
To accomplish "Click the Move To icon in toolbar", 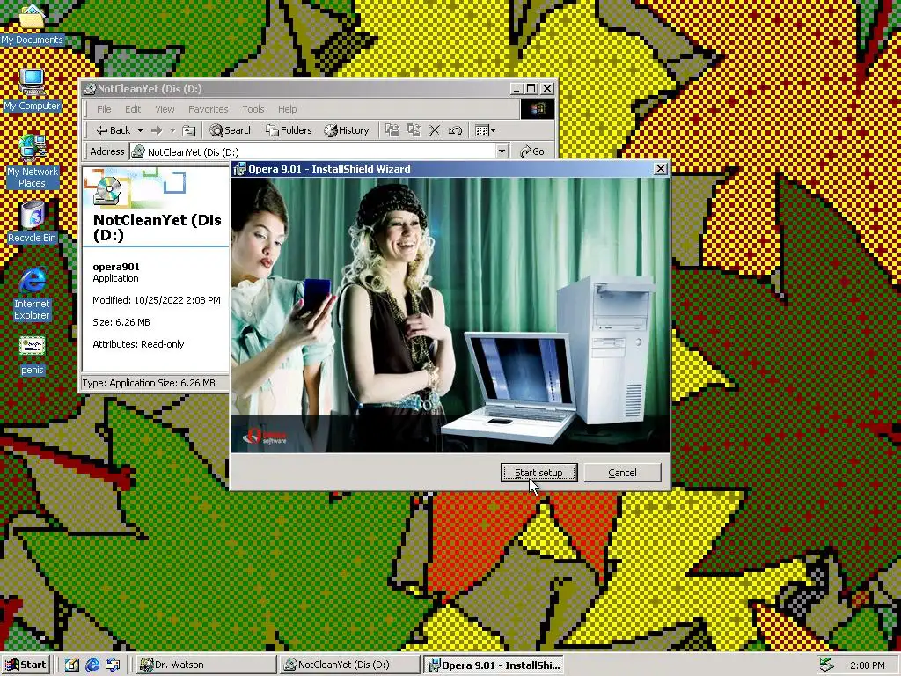I will click(392, 130).
